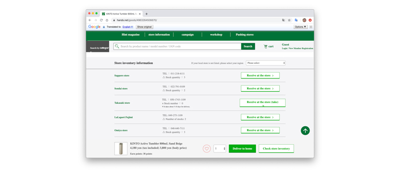The height and width of the screenshot is (170, 400).
Task: Click Check store inventory button
Action: pyautogui.click(x=276, y=149)
